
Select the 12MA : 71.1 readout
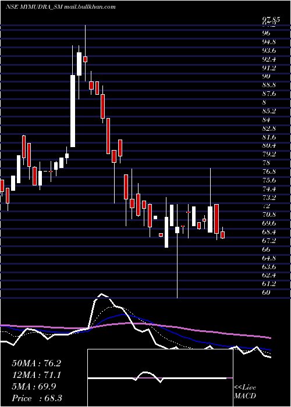tap(36, 375)
